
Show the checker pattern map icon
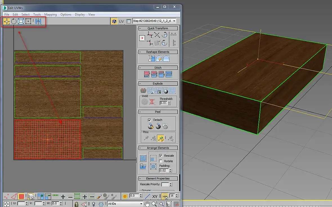pyautogui.click(x=114, y=21)
